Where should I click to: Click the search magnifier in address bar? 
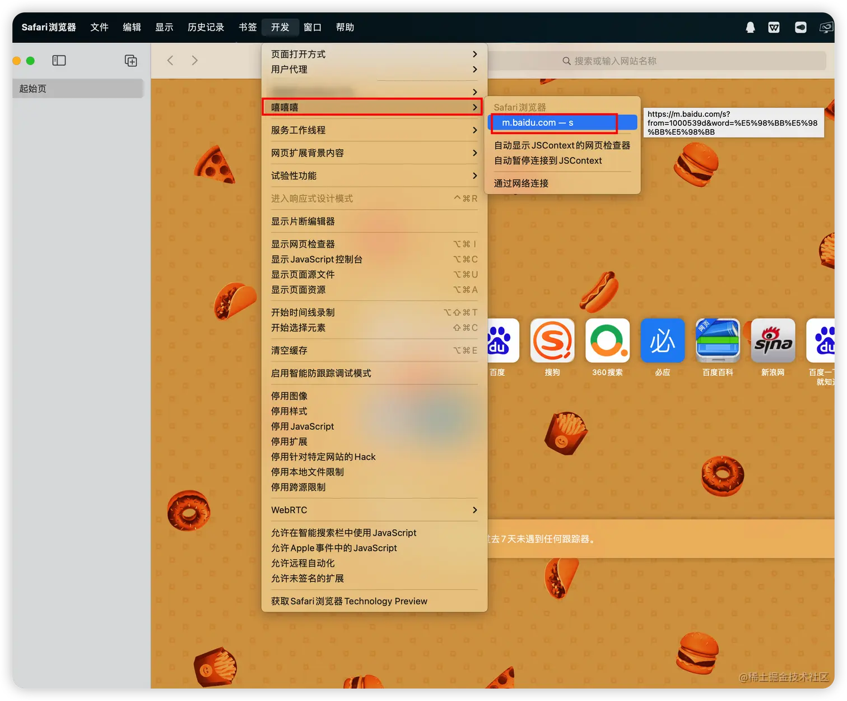pyautogui.click(x=566, y=61)
